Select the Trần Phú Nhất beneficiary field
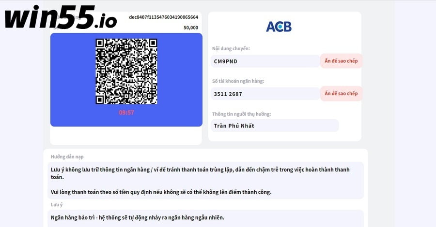 click(275, 126)
